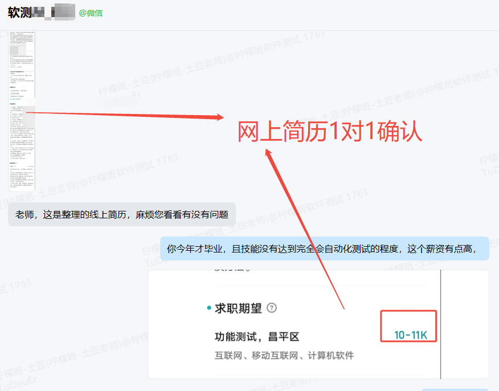Viewport: 499px width, 391px height.
Task: Click the 求职期望 section heading
Action: pyautogui.click(x=238, y=308)
